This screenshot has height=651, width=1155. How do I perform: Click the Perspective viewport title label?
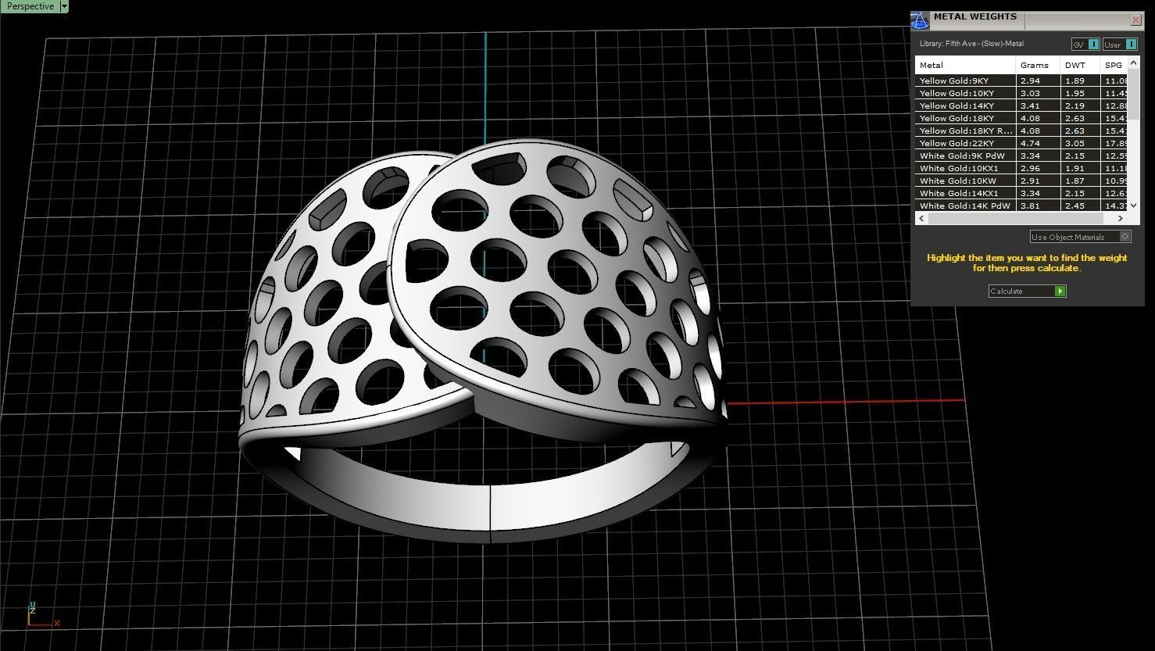tap(30, 6)
